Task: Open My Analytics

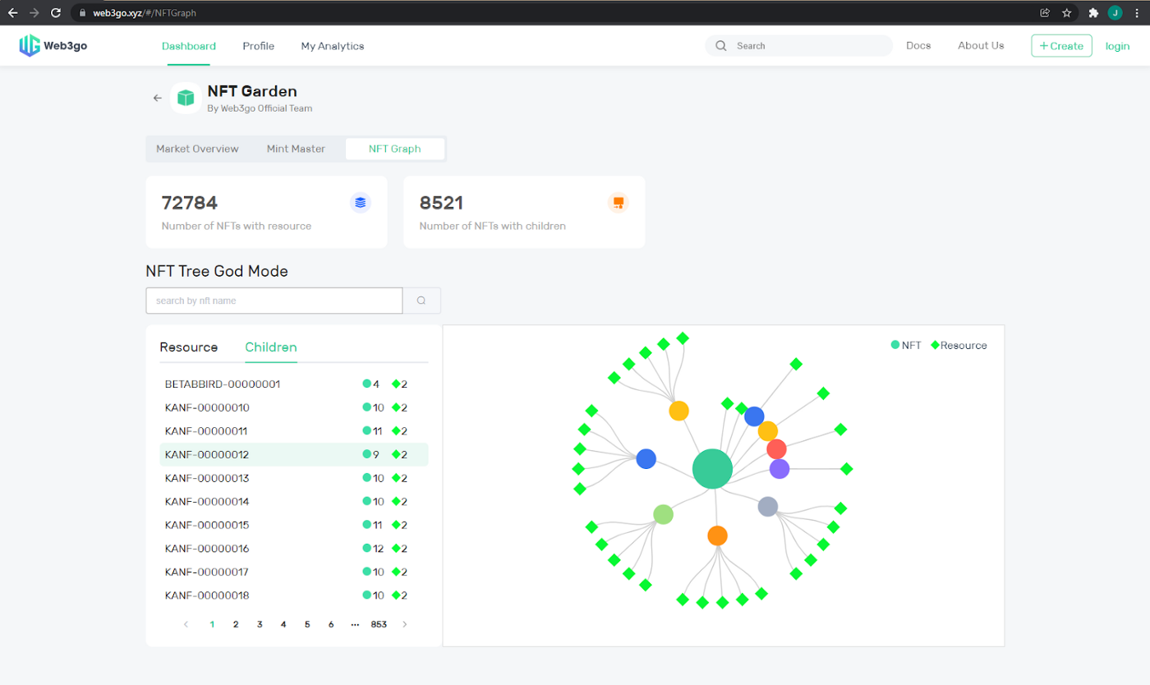Action: coord(333,46)
